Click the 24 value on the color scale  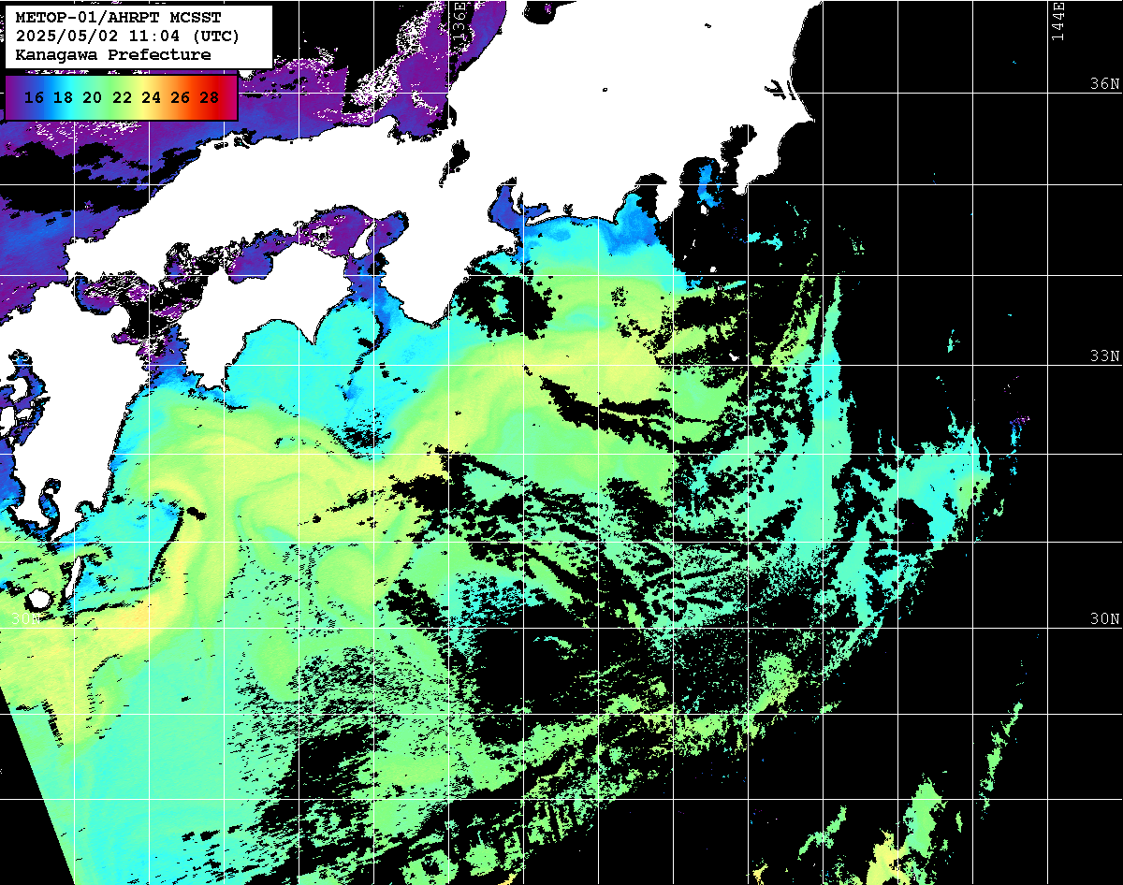(151, 97)
